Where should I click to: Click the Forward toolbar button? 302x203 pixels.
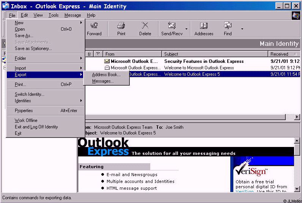[94, 29]
